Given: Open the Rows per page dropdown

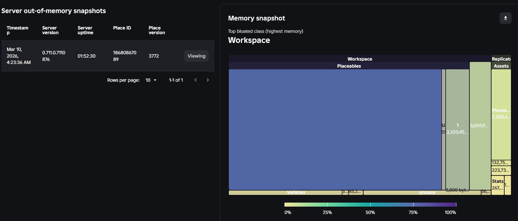Looking at the screenshot, I should point(151,80).
